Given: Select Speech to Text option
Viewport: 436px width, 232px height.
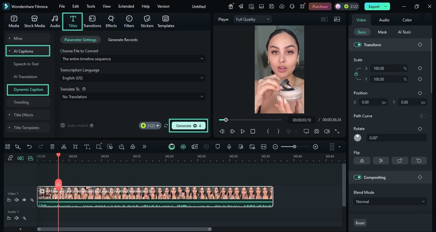Looking at the screenshot, I should tap(26, 64).
